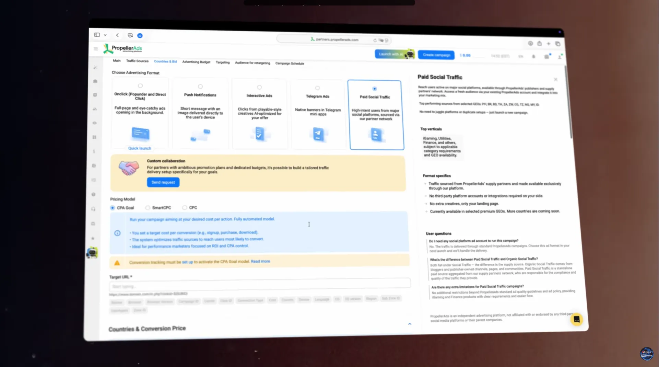Click the Send request button
The width and height of the screenshot is (659, 367).
pyautogui.click(x=163, y=182)
